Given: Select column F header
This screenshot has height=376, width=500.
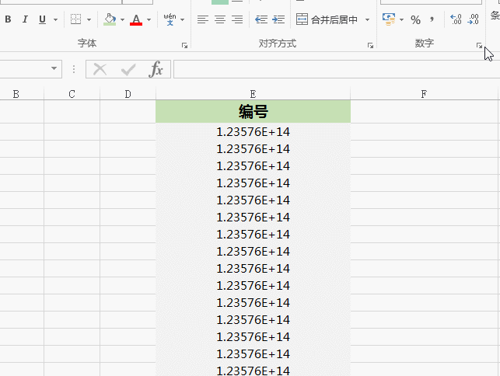Looking at the screenshot, I should pos(424,94).
